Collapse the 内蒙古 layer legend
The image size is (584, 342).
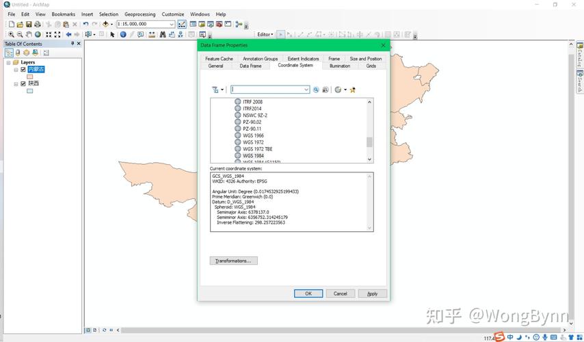(16, 70)
